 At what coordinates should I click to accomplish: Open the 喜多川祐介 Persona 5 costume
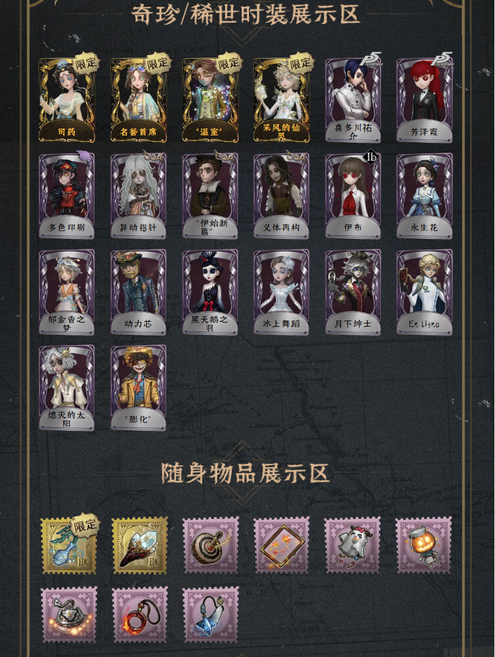point(353,100)
